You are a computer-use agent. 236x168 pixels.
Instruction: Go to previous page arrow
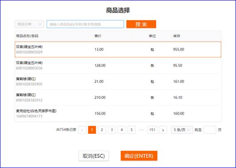[82, 130]
